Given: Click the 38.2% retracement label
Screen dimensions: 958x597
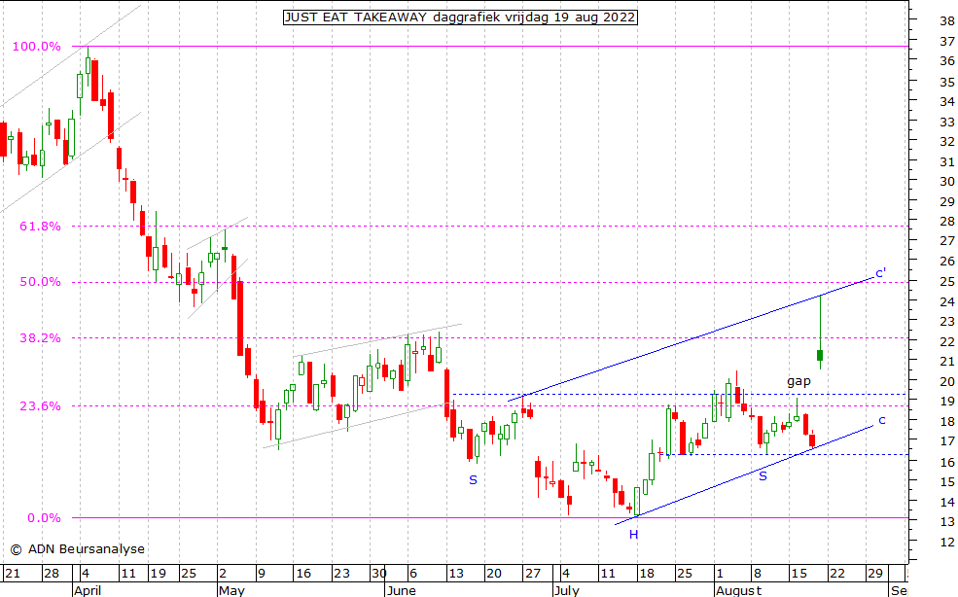Looking at the screenshot, I should point(40,338).
